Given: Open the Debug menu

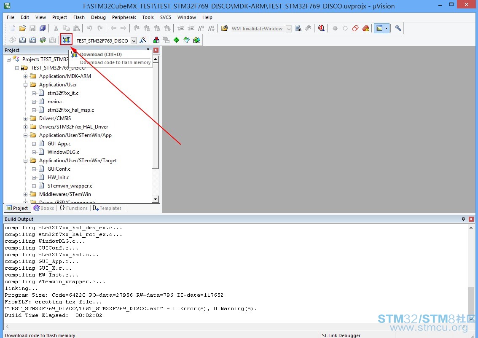Looking at the screenshot, I should coord(98,17).
